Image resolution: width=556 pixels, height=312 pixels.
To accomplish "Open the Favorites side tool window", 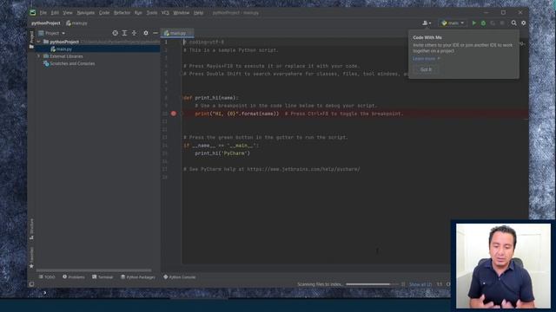I will coord(31,257).
